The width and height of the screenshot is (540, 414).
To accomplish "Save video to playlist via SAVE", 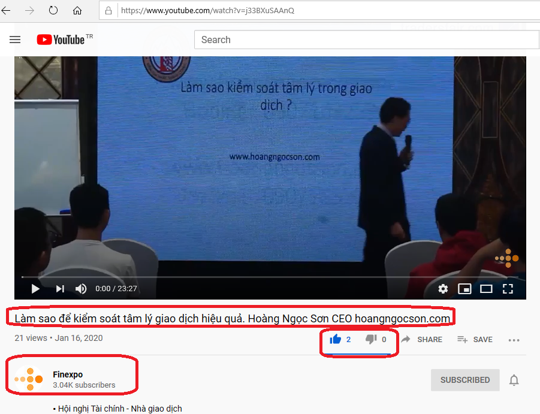I will 475,339.
